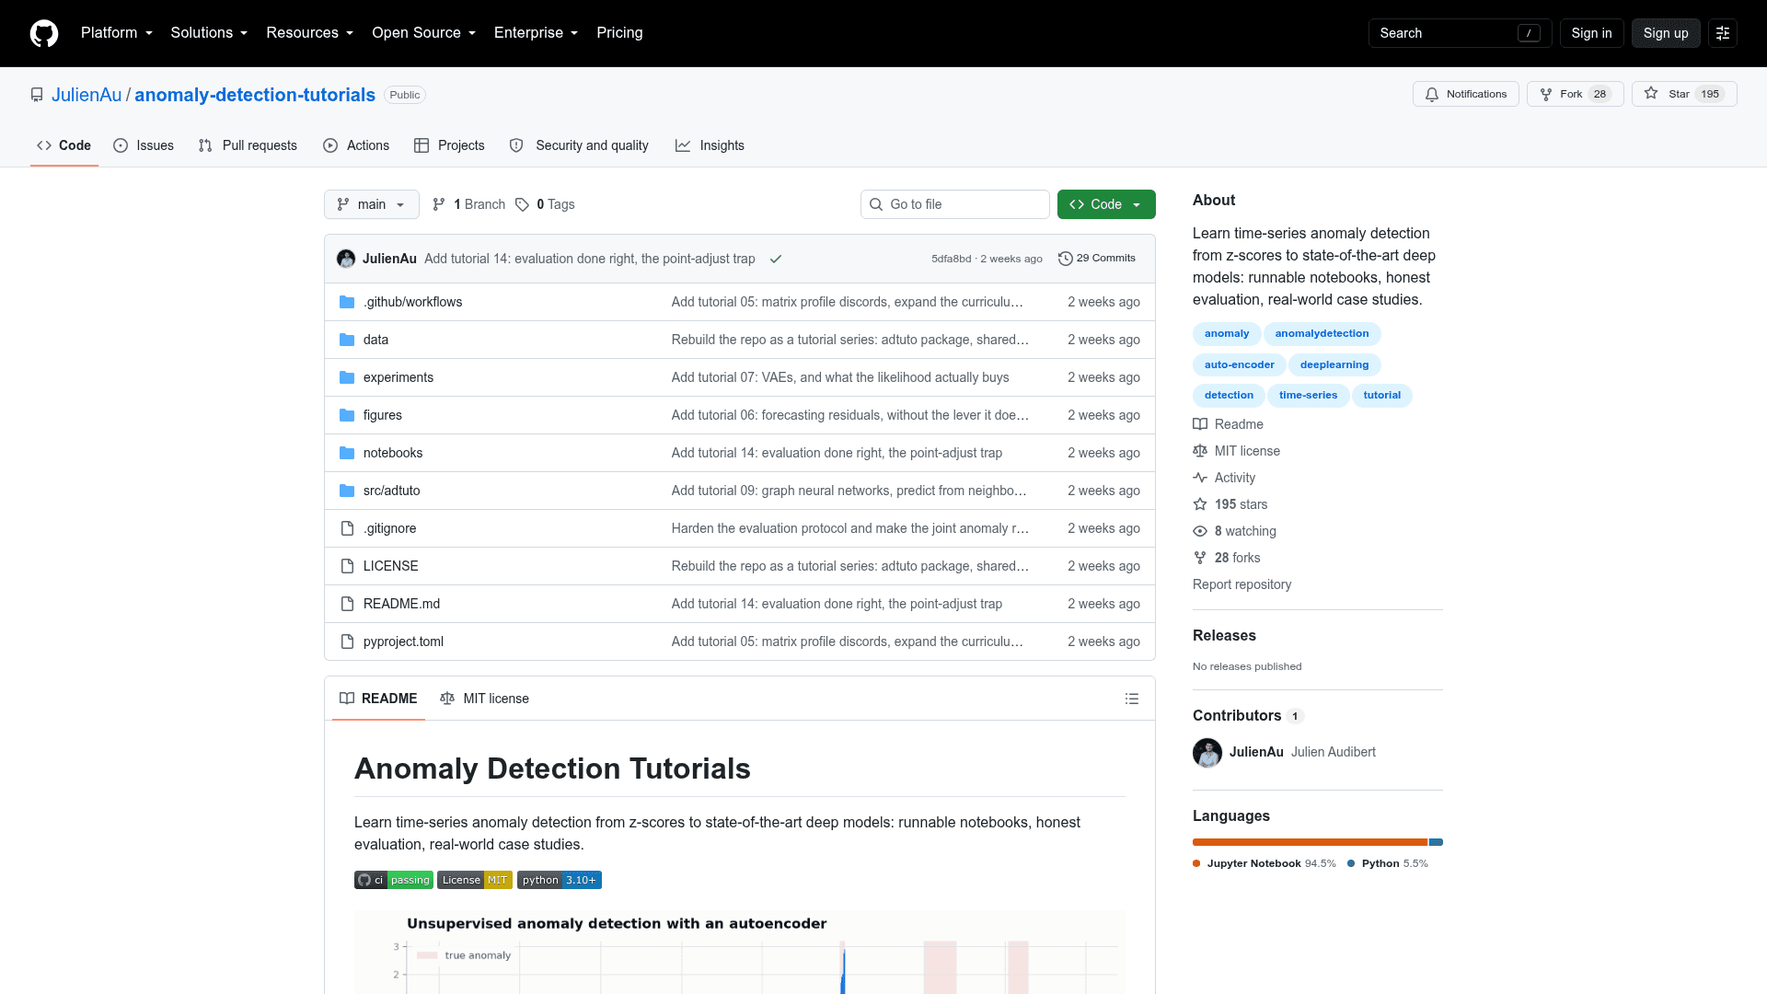The height and width of the screenshot is (994, 1767).
Task: Click the data folder icon
Action: 347,340
